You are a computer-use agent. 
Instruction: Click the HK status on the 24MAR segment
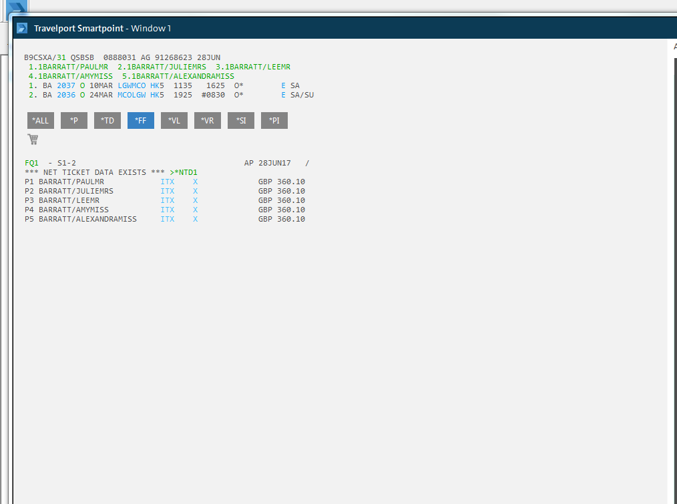[155, 95]
